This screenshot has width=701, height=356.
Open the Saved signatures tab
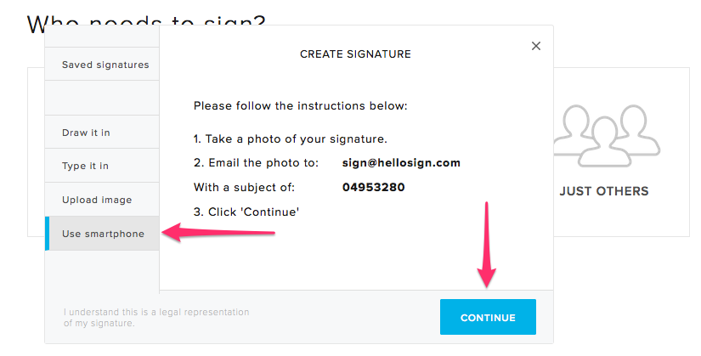pyautogui.click(x=105, y=65)
